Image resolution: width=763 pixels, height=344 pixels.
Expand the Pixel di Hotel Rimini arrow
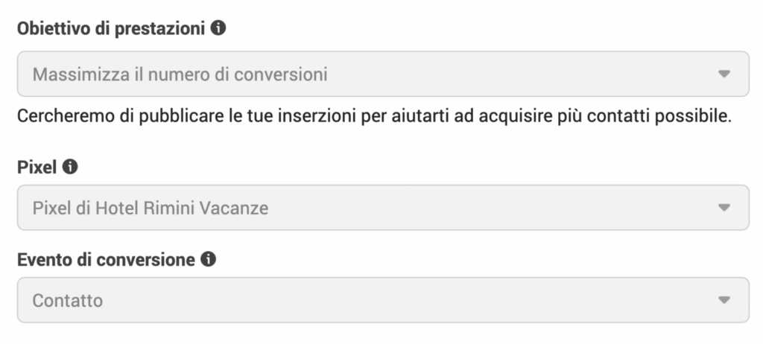[724, 208]
